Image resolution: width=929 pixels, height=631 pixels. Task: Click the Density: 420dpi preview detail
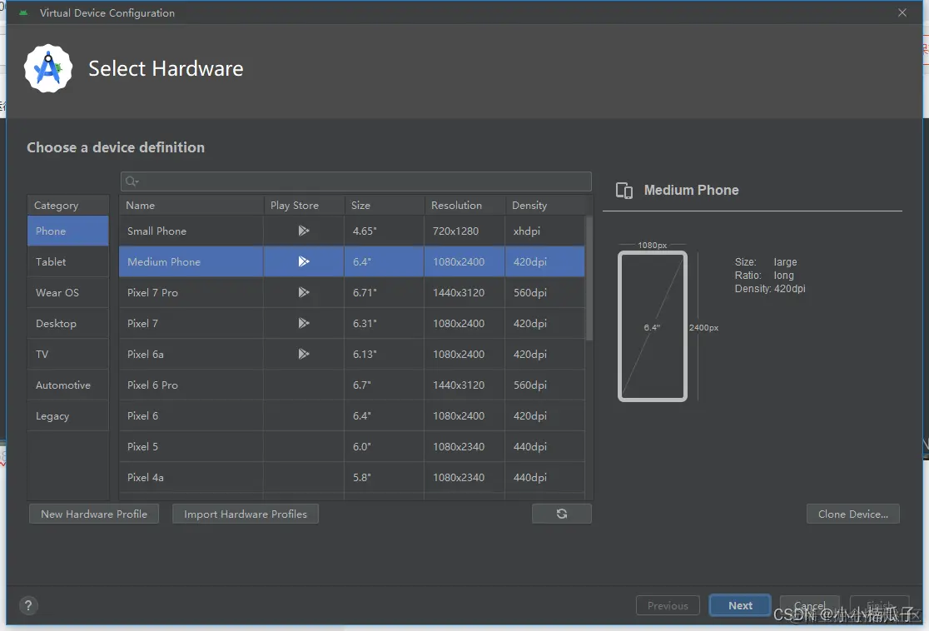pos(770,289)
